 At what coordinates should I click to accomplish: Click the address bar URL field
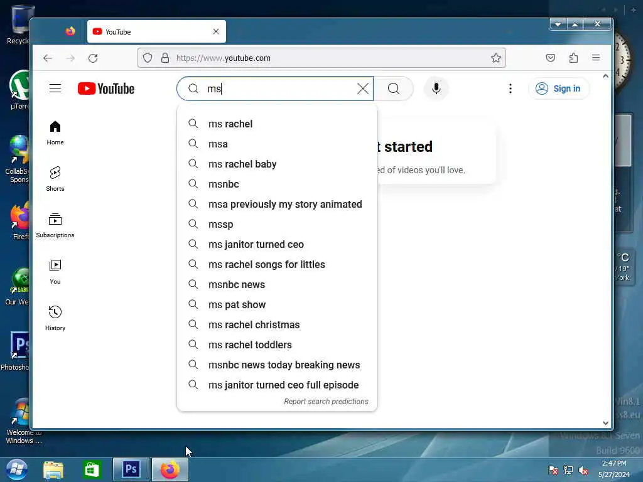[321, 58]
